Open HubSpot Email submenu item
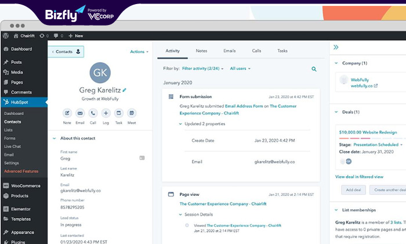406x244 pixels. point(9,155)
